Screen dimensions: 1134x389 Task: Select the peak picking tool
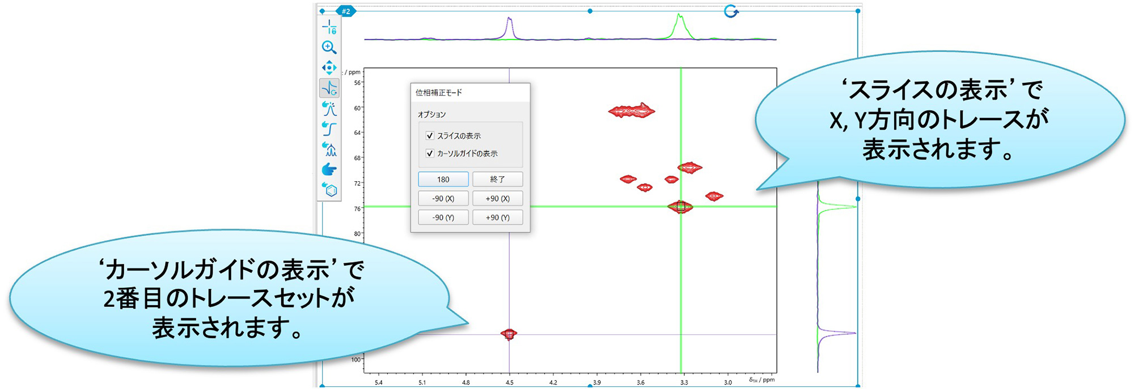point(329,109)
